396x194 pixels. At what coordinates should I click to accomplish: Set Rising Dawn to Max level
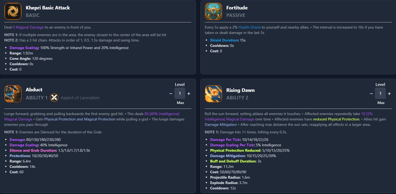pyautogui.click(x=381, y=103)
